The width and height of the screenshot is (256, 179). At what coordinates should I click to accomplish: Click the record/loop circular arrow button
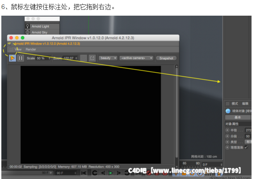tap(95, 173)
